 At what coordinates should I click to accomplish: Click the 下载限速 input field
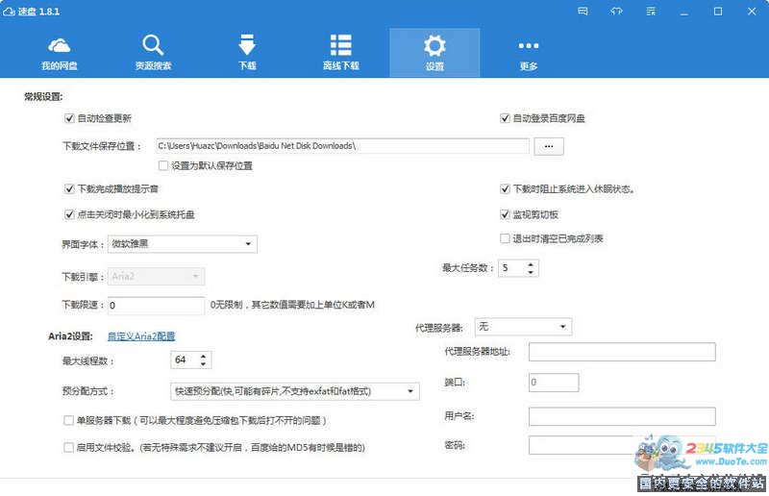[x=156, y=305]
